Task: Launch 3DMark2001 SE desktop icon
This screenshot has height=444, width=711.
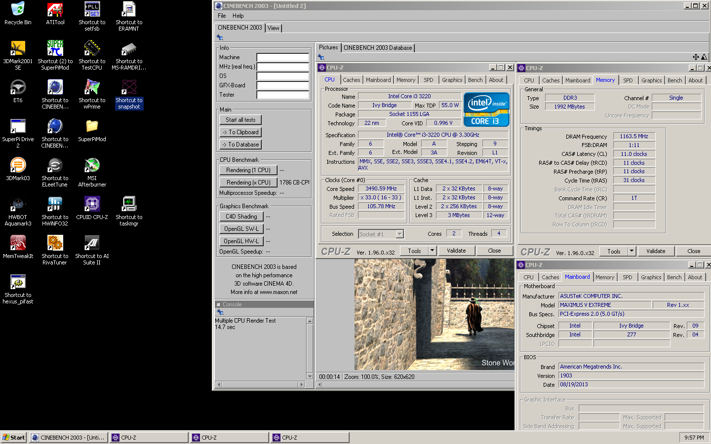Action: tap(18, 55)
